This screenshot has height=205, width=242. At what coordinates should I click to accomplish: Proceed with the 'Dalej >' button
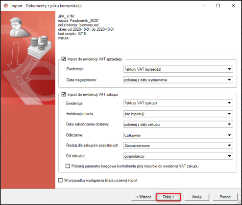(169, 197)
